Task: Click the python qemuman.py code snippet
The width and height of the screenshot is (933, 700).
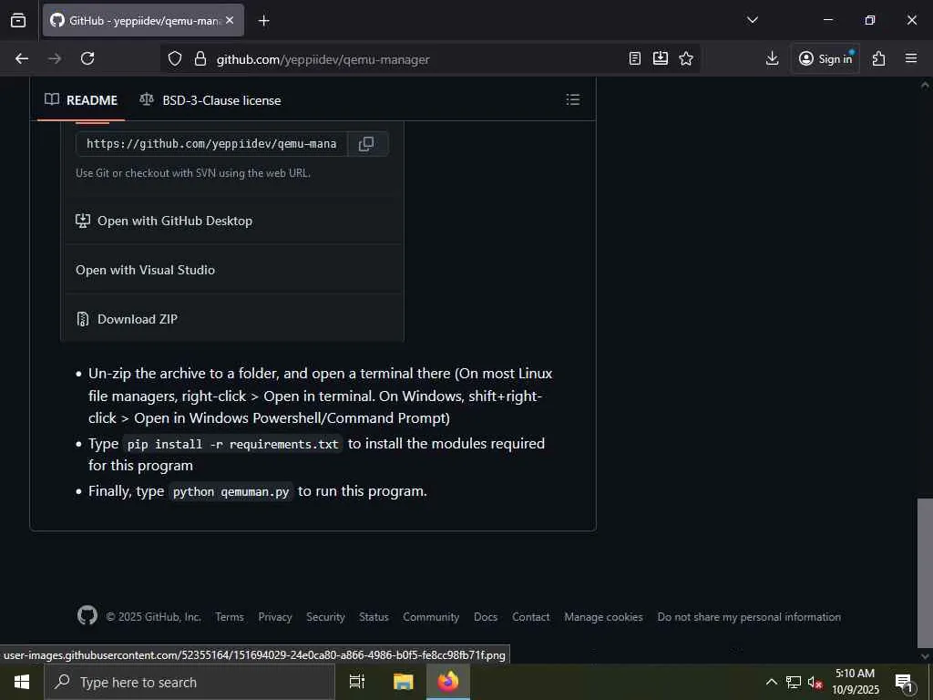Action: click(231, 491)
